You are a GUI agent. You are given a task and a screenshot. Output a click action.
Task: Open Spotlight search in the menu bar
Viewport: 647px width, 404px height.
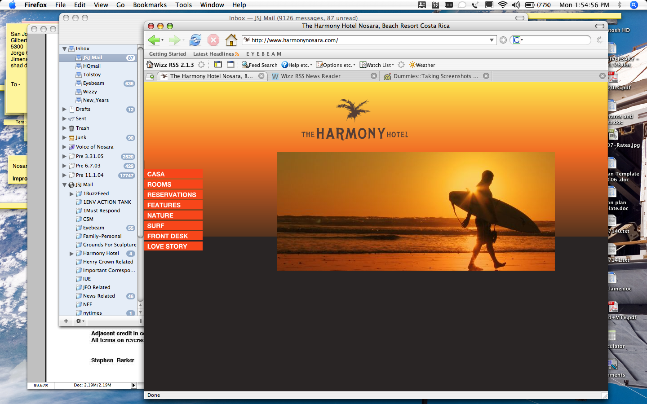(x=634, y=5)
